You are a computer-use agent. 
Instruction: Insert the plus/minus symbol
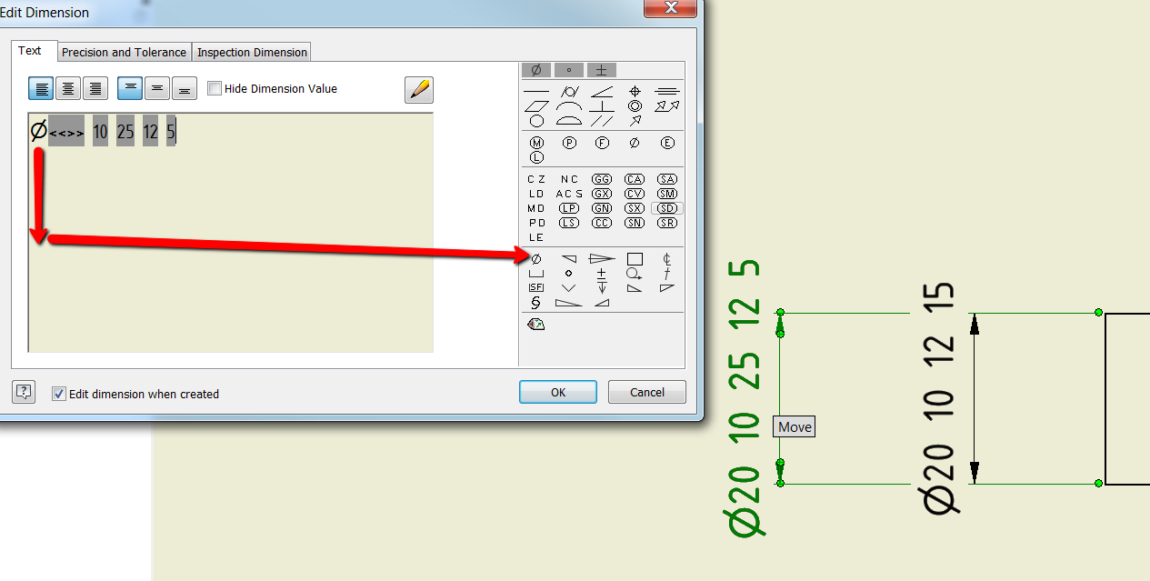pos(601,70)
